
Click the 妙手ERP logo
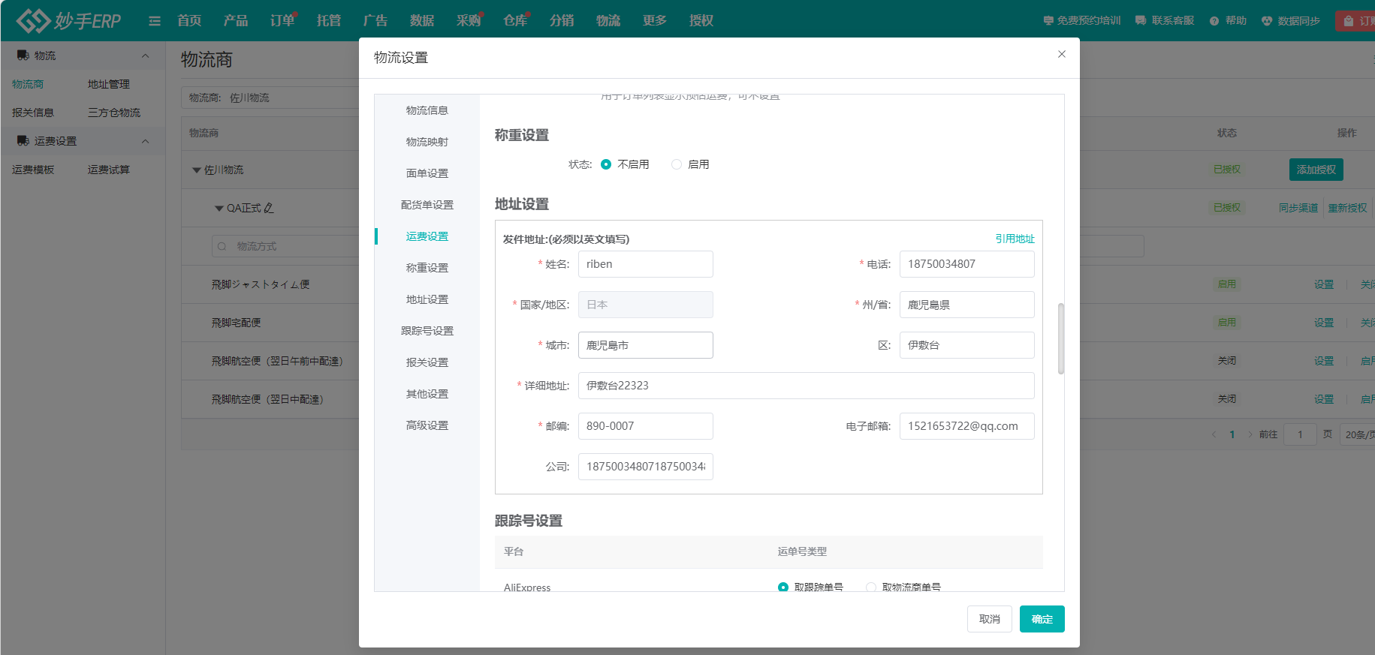(x=68, y=20)
